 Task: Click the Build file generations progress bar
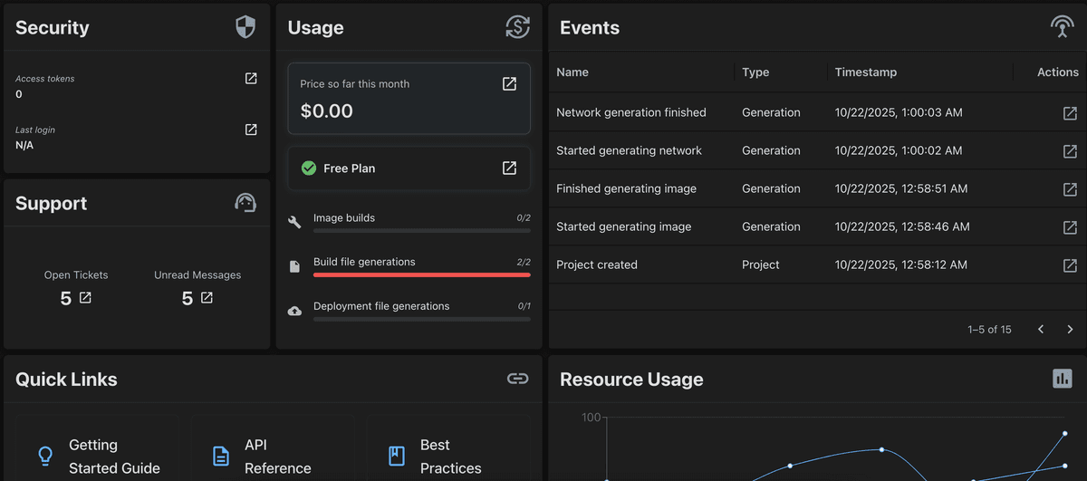tap(421, 274)
